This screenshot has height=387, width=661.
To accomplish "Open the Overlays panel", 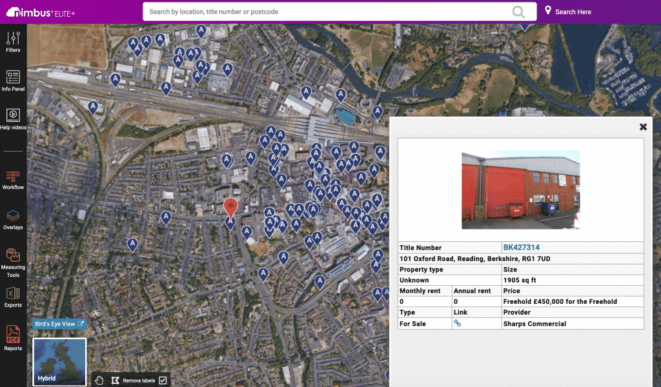I will click(x=13, y=218).
